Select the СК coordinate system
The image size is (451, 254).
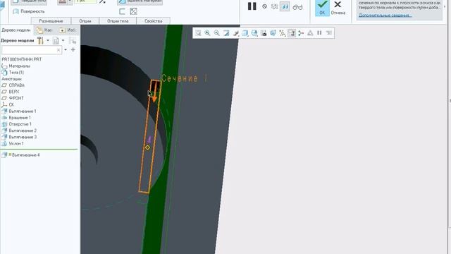coord(8,104)
